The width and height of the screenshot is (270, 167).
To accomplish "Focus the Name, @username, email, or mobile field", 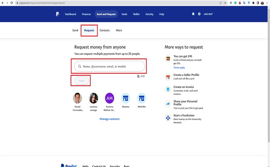I will [110, 66].
